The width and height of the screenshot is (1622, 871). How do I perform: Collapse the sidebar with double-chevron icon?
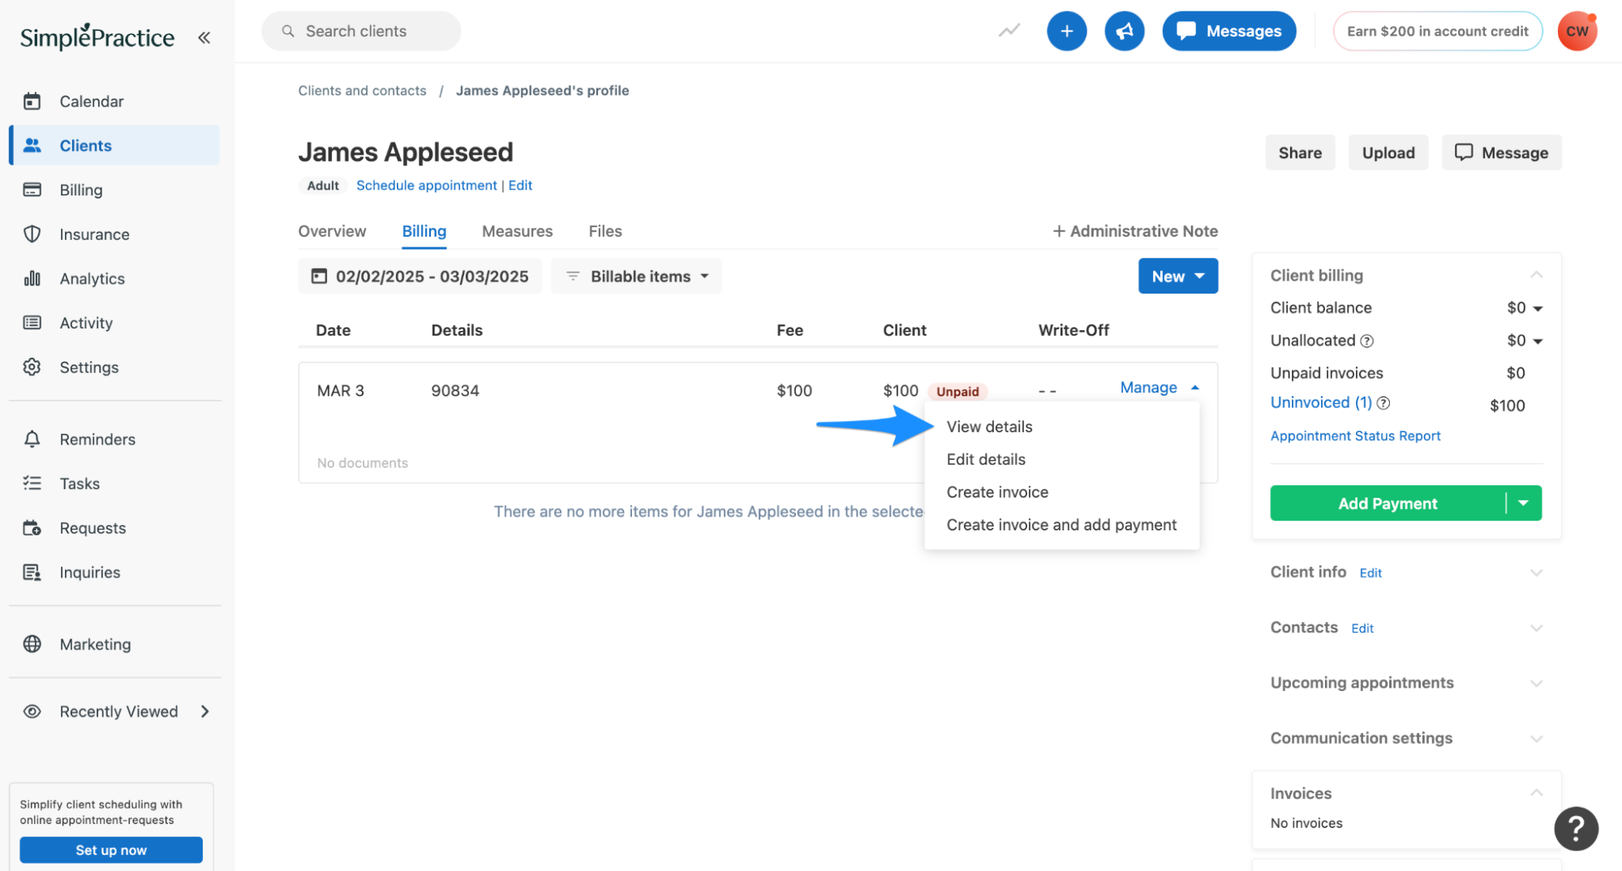[x=204, y=37]
